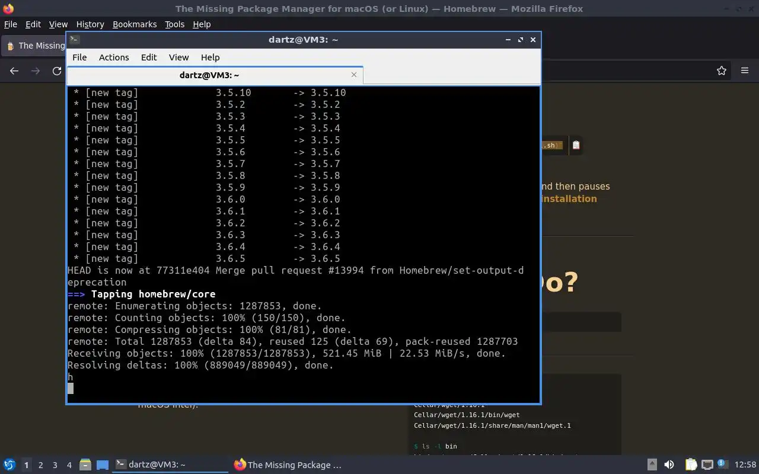759x474 pixels.
Task: Open Firefox's File menu
Action: [11, 24]
